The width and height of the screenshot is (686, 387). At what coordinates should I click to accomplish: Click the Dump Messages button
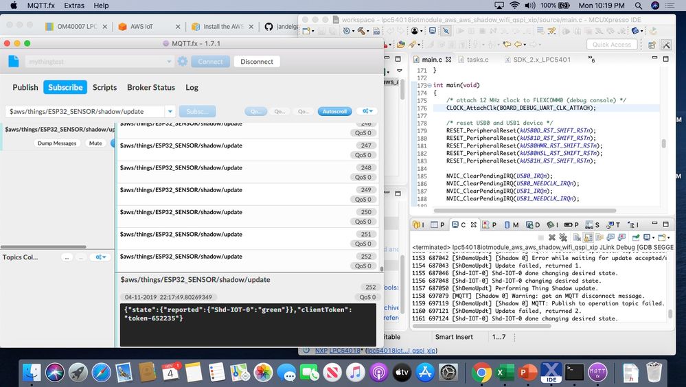point(57,143)
